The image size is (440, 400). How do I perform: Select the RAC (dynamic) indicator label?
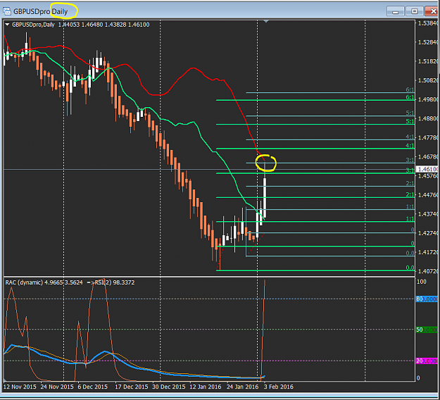pos(24,282)
